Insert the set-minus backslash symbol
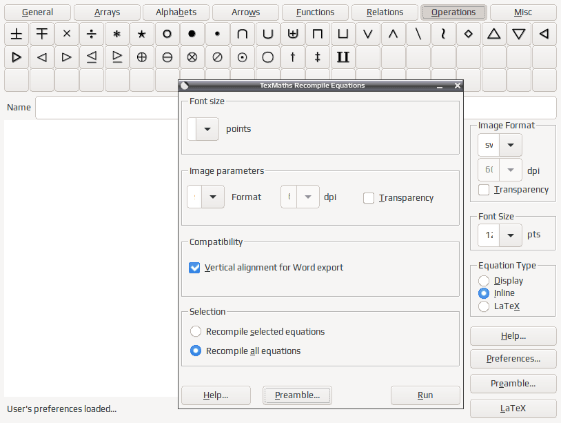The image size is (561, 423). pyautogui.click(x=418, y=34)
